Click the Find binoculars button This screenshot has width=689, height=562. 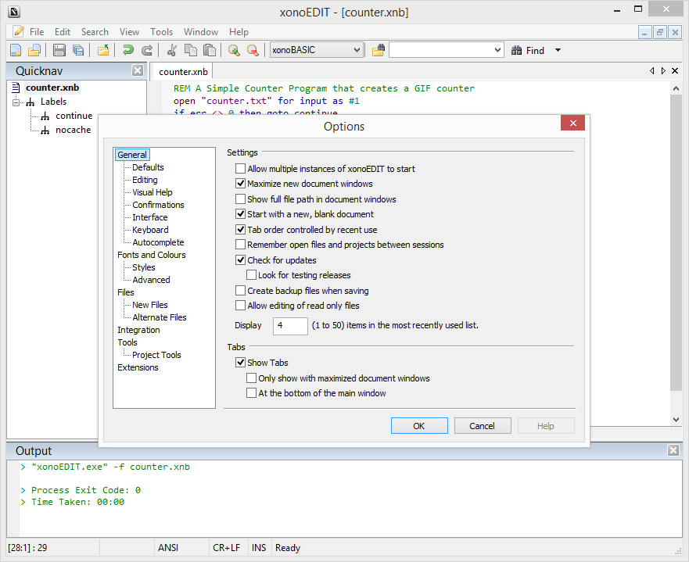(527, 51)
